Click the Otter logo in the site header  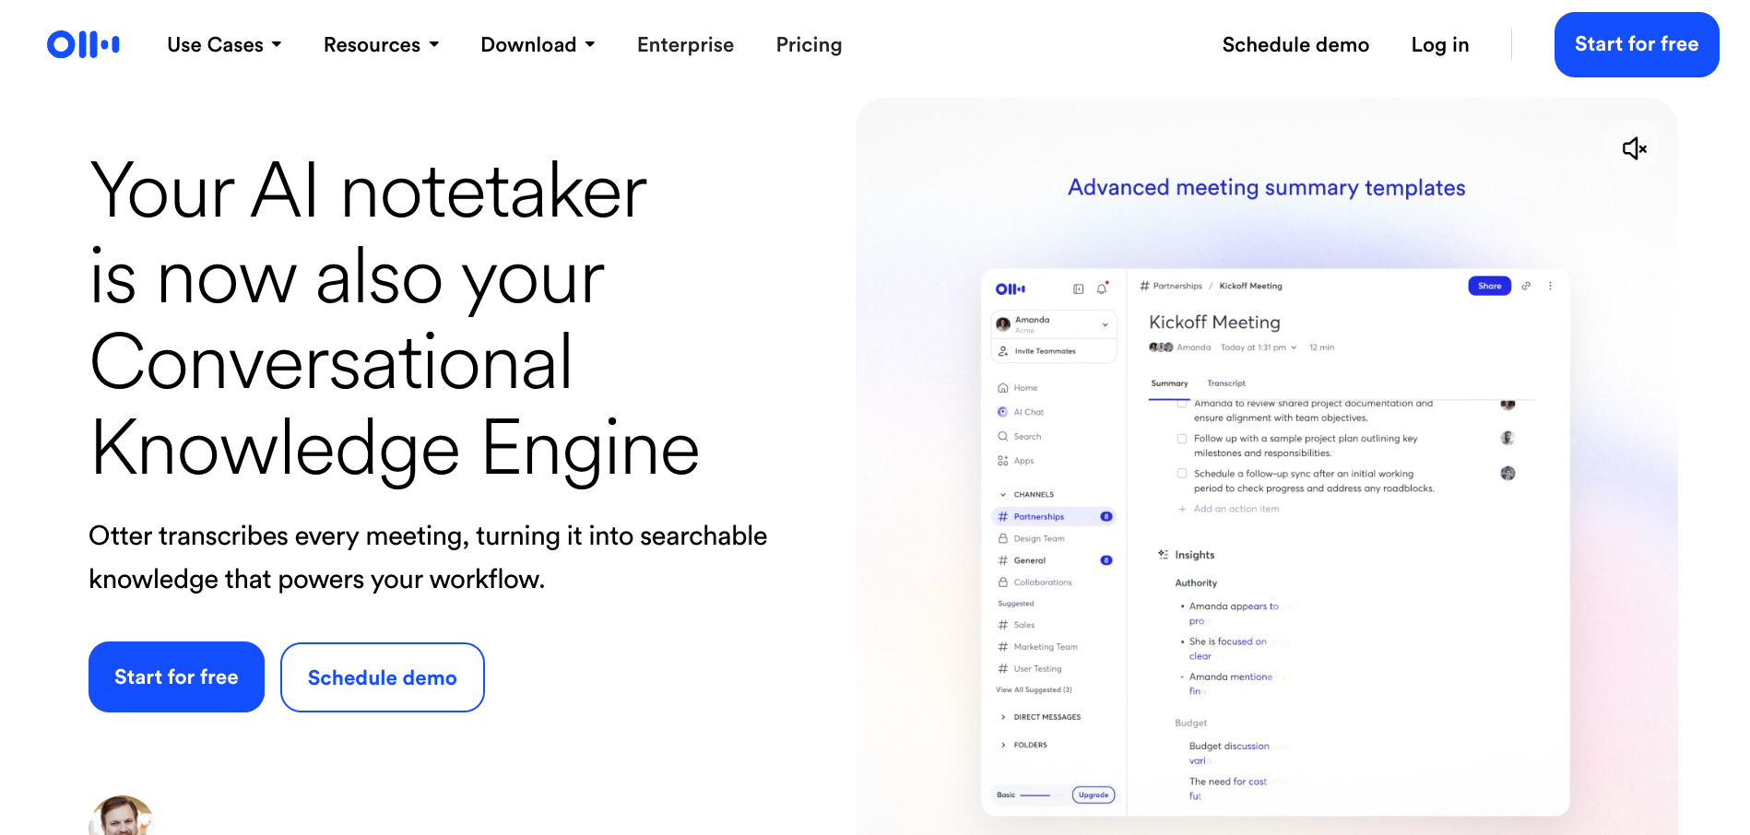83,44
